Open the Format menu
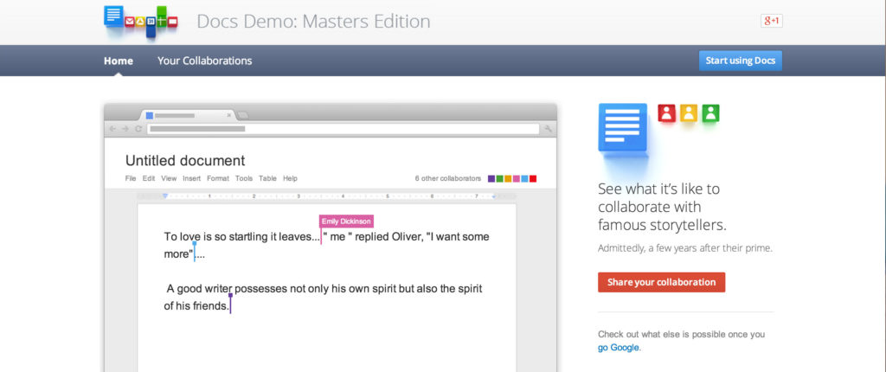Screen dimensions: 886x372 (x=218, y=178)
